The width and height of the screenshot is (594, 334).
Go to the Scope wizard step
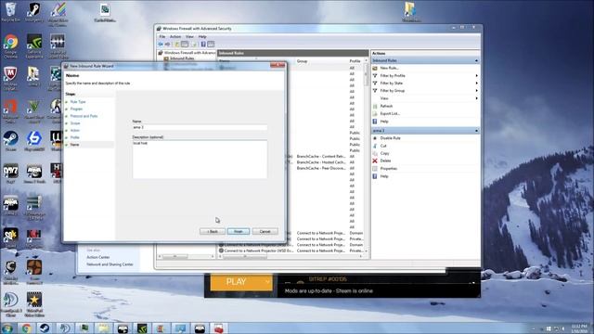pos(75,123)
